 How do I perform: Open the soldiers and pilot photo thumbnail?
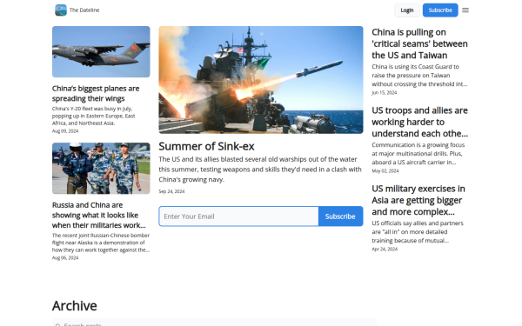pos(101,169)
